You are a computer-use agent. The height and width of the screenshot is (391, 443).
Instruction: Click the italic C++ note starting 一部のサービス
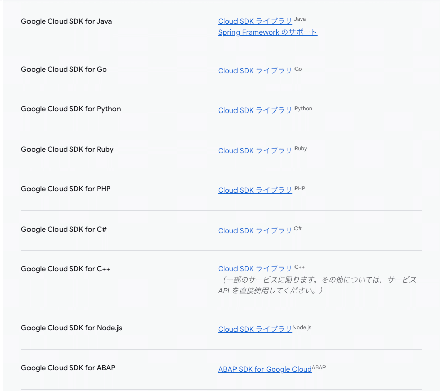[x=317, y=285]
